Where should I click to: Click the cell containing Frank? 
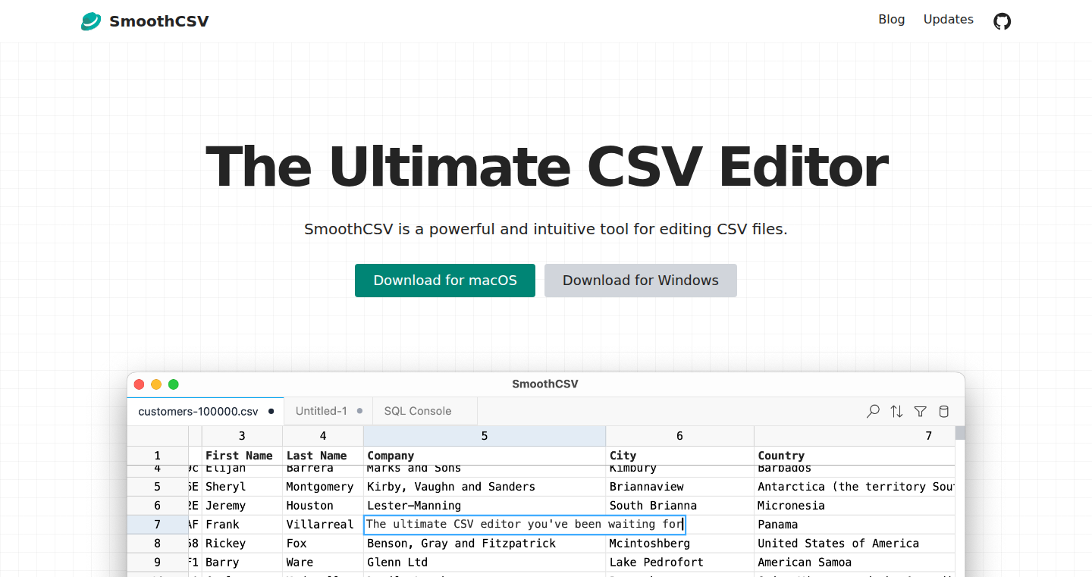click(242, 525)
